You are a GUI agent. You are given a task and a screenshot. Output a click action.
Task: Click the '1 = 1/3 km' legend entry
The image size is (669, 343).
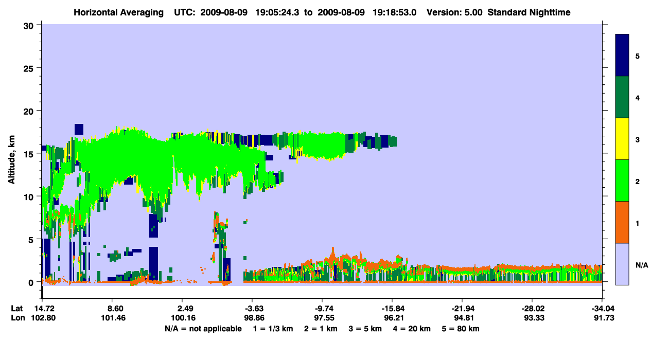click(273, 329)
